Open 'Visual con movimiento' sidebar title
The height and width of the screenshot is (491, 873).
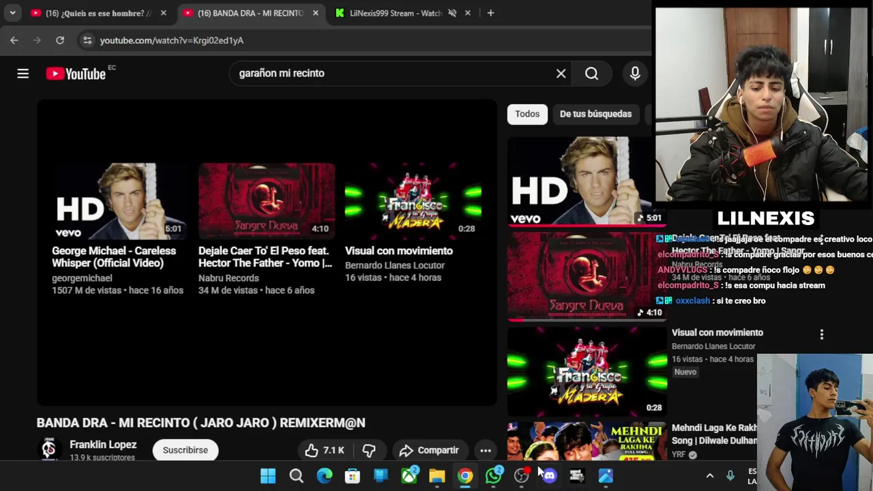pyautogui.click(x=717, y=333)
